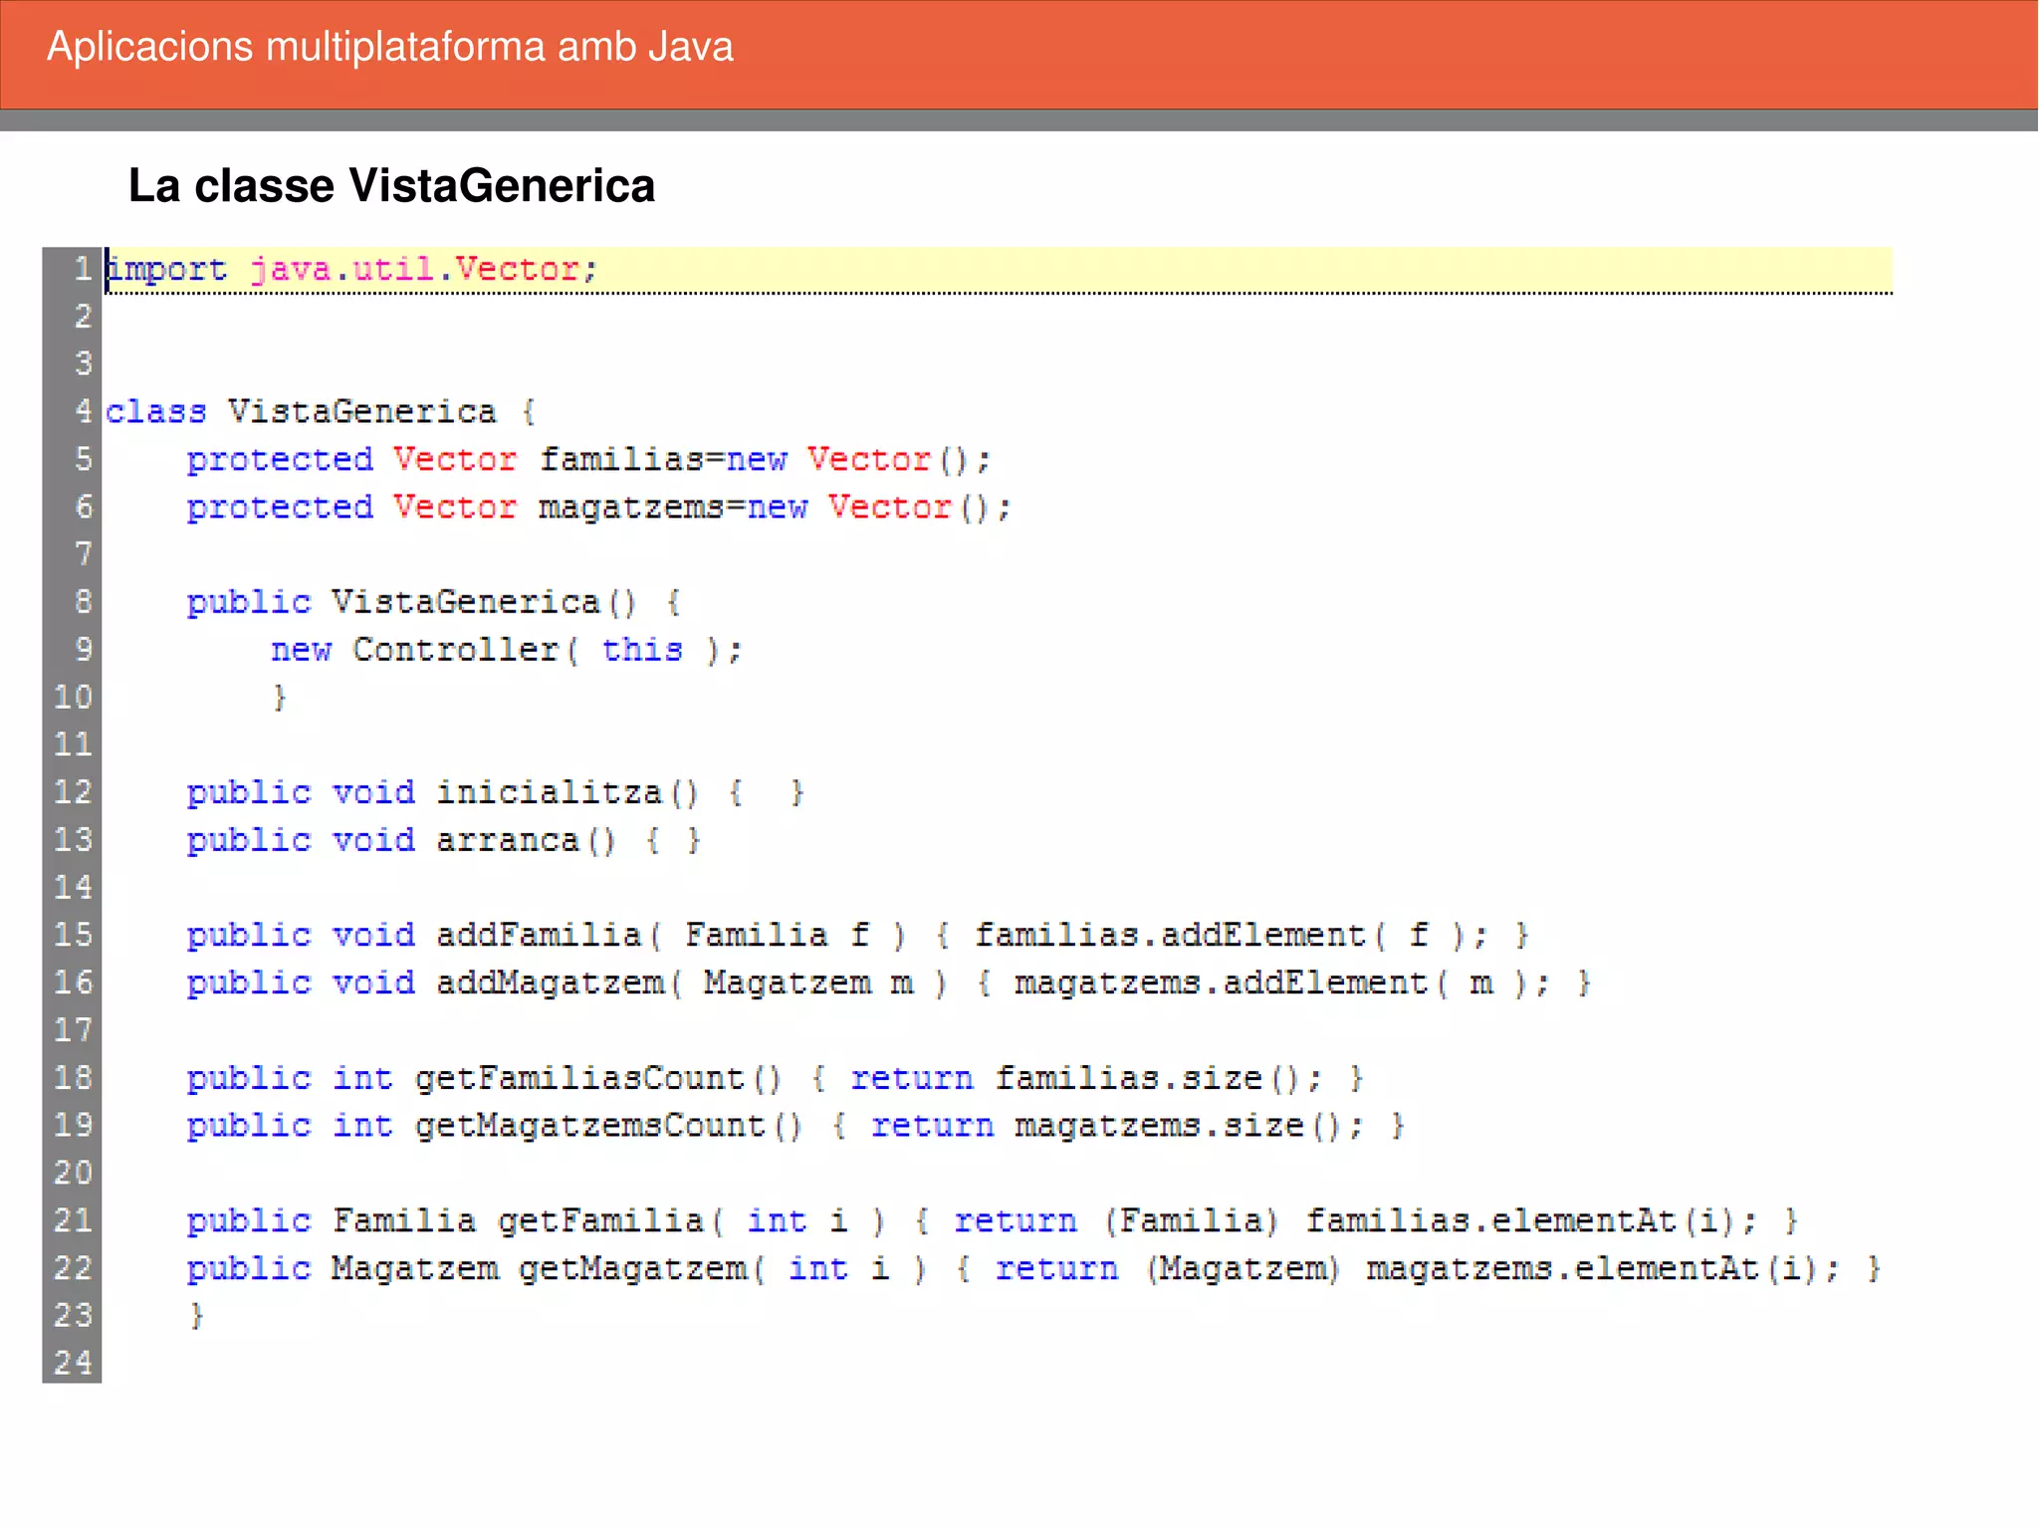The width and height of the screenshot is (2039, 1528).
Task: Click line number 24 in the gutter
Action: [73, 1363]
